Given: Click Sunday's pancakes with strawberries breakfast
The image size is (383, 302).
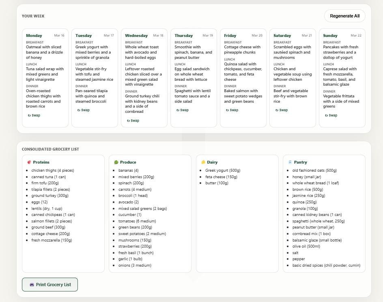Looking at the screenshot, I should (340, 52).
